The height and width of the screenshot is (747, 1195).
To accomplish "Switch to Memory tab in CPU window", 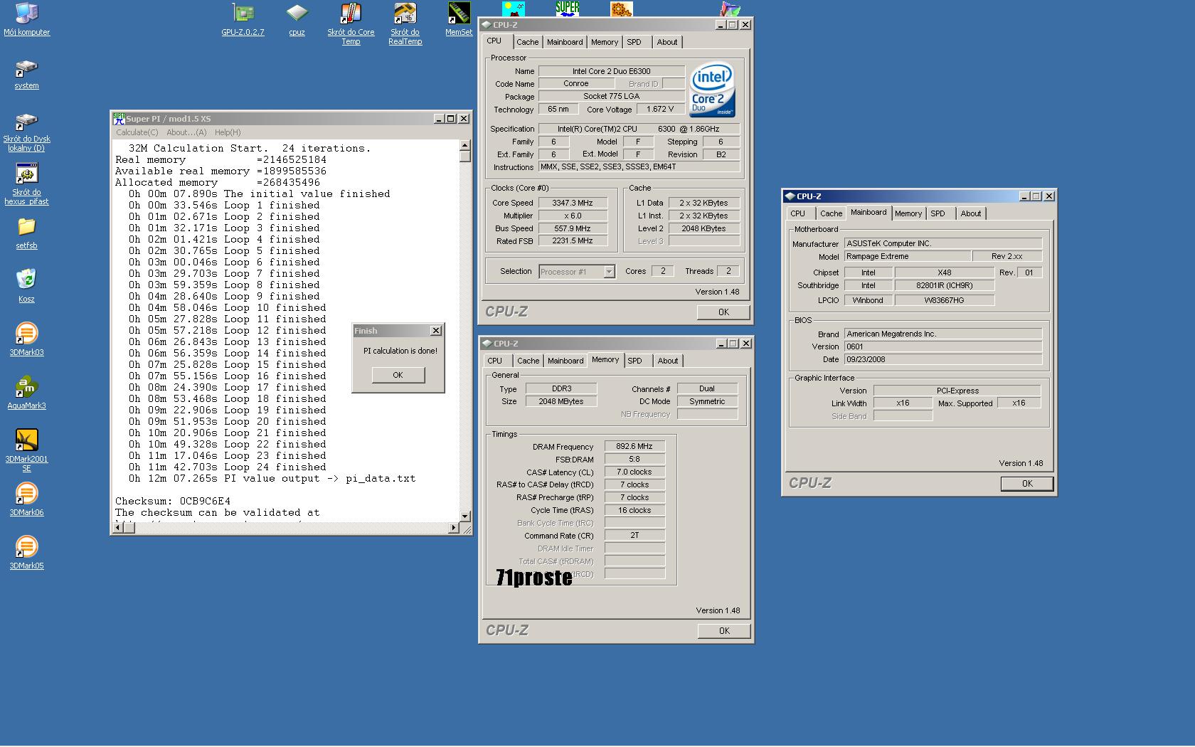I will [605, 42].
